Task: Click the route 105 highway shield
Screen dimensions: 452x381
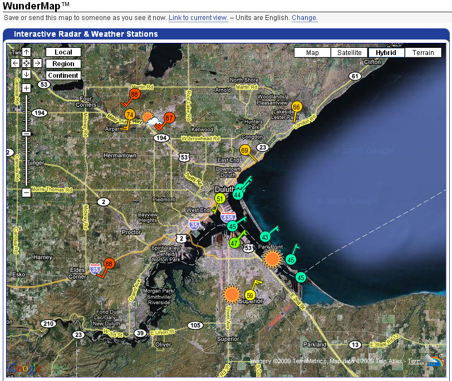Action: [x=195, y=325]
